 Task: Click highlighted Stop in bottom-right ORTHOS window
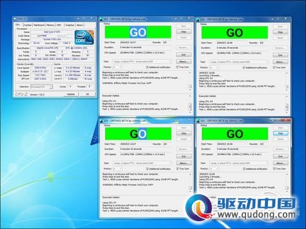click(x=280, y=133)
